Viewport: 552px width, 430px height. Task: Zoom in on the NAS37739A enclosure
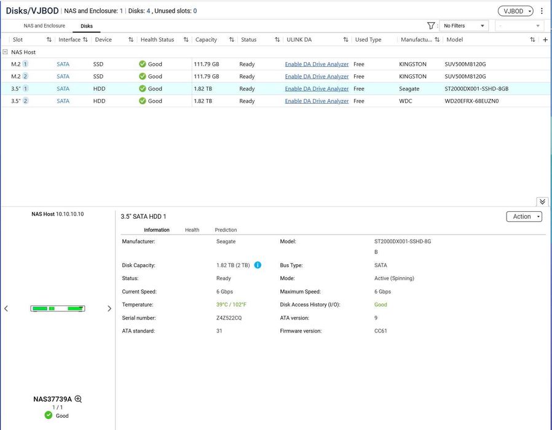click(78, 399)
